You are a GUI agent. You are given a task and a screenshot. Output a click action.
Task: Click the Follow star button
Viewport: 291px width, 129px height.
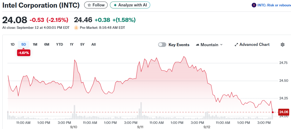point(96,5)
